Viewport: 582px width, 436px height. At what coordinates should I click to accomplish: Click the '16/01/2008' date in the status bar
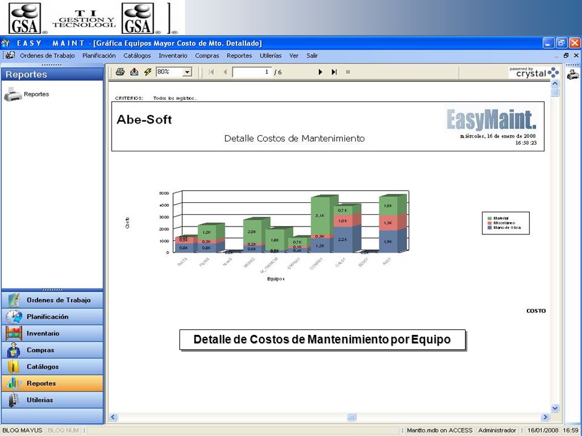pyautogui.click(x=543, y=431)
